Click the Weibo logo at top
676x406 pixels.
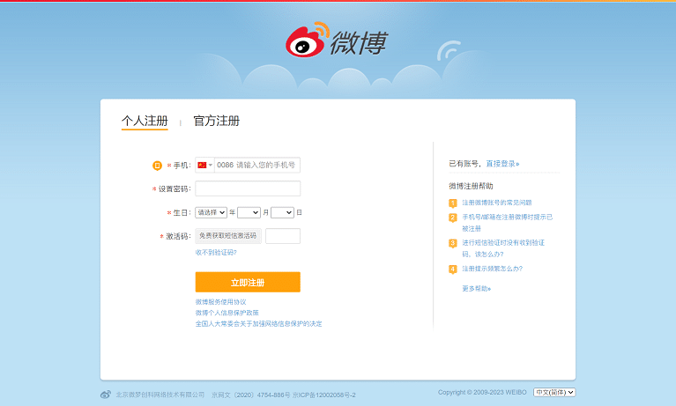point(337,41)
